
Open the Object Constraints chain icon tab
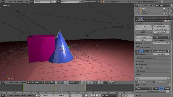pos(153,19)
